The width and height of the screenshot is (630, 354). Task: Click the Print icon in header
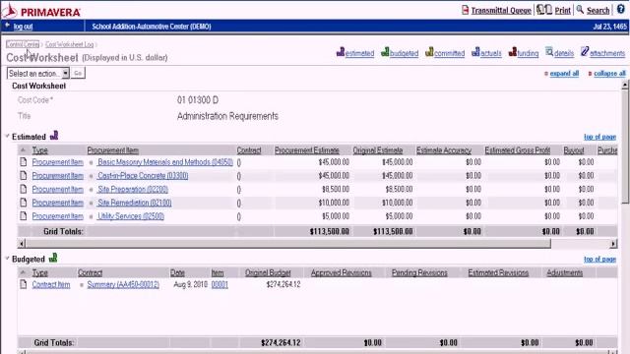click(544, 10)
